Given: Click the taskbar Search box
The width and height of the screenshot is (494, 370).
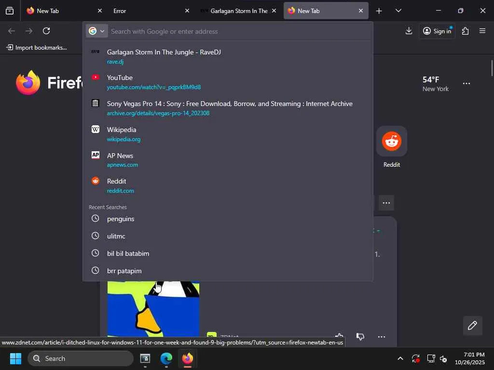Looking at the screenshot, I should [x=81, y=358].
